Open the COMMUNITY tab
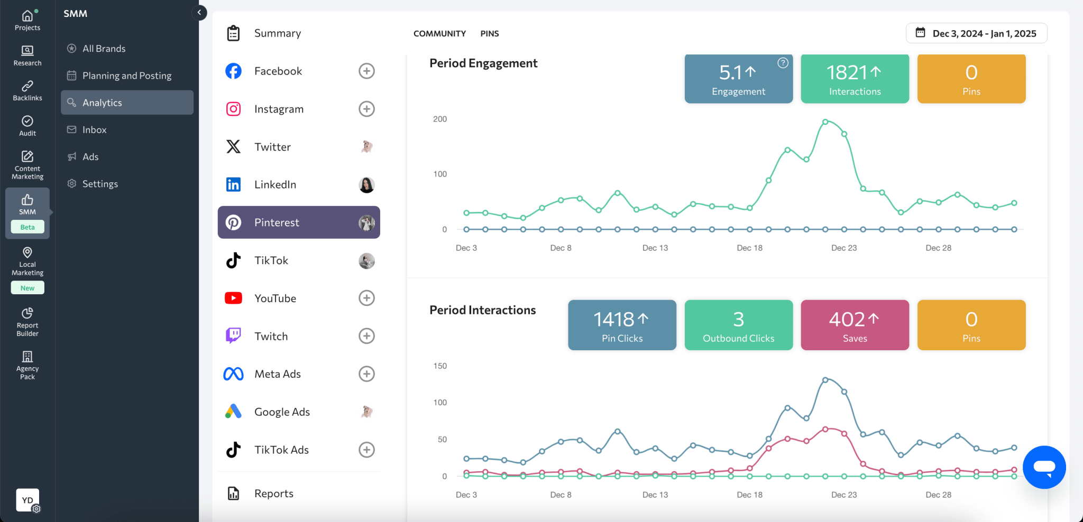 click(x=439, y=33)
